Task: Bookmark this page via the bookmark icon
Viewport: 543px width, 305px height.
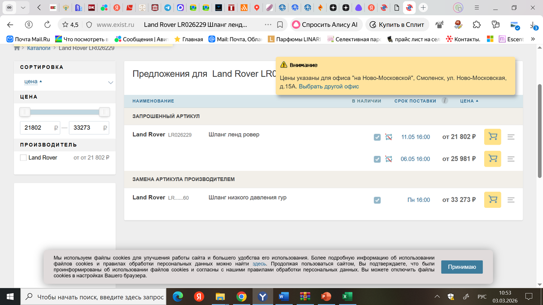Action: [280, 24]
